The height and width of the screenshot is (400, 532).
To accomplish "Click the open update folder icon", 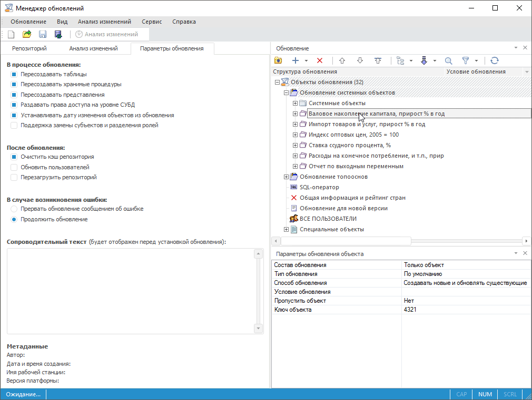I will pyautogui.click(x=27, y=34).
